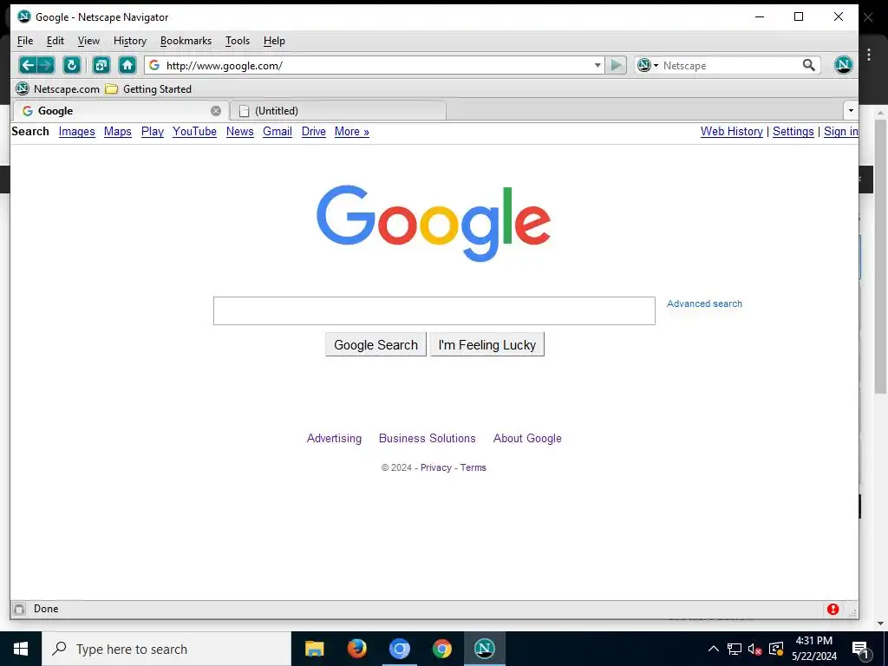
Task: Click the Netscape N throbber logo in toolbar
Action: [843, 65]
